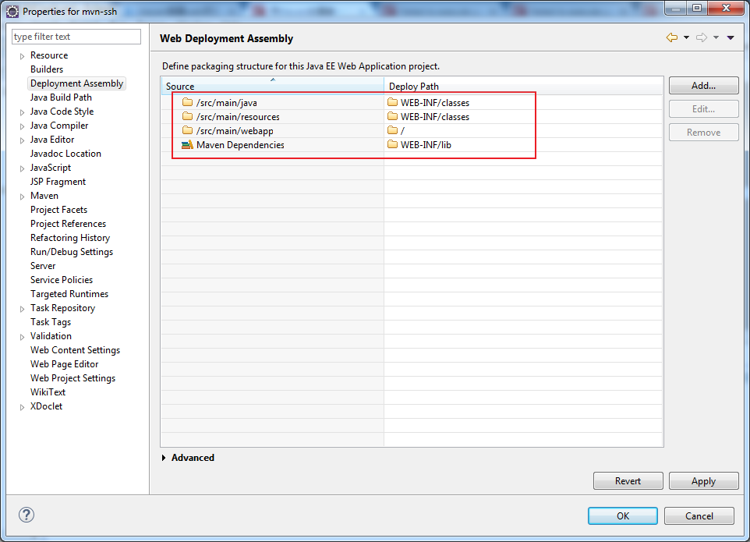The height and width of the screenshot is (542, 750).
Task: Click the Eclipse properties window icon
Action: 12,11
